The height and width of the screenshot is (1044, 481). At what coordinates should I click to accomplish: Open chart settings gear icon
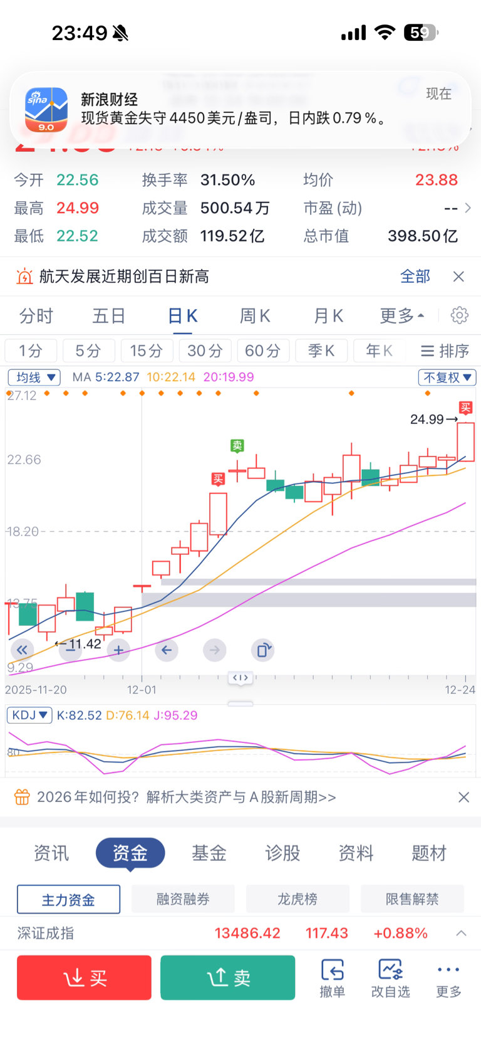click(x=459, y=315)
